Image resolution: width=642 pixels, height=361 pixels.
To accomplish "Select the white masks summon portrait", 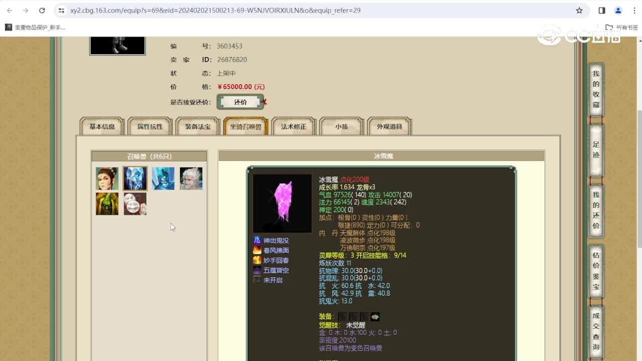I will click(x=135, y=204).
